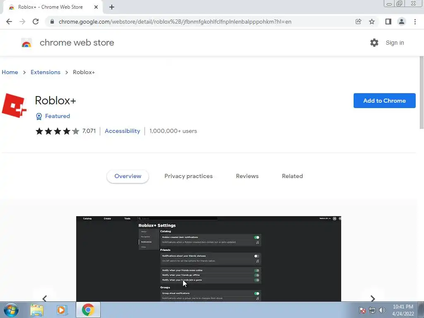Screen dimensions: 424x318
Task: Reload the page with the refresh icon
Action: pyautogui.click(x=36, y=22)
